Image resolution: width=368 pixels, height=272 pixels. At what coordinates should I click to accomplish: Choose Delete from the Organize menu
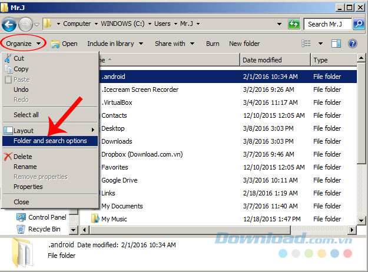click(50, 157)
